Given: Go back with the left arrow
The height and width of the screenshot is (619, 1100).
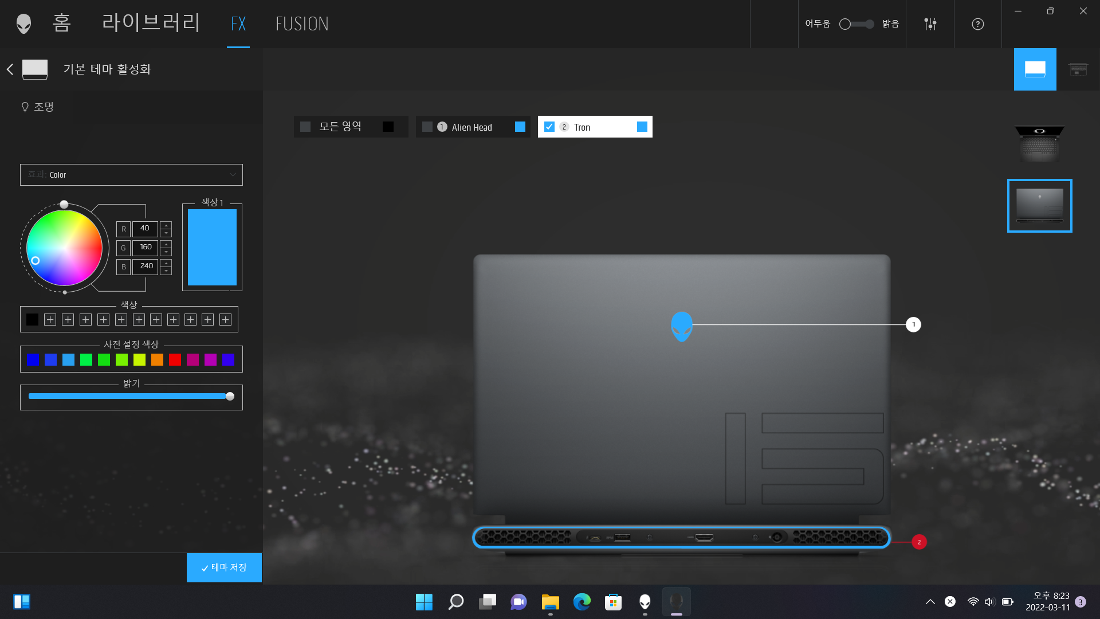Looking at the screenshot, I should coord(10,69).
